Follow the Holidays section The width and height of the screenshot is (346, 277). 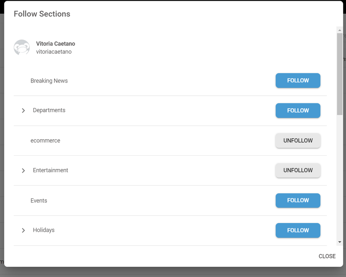[x=298, y=230]
